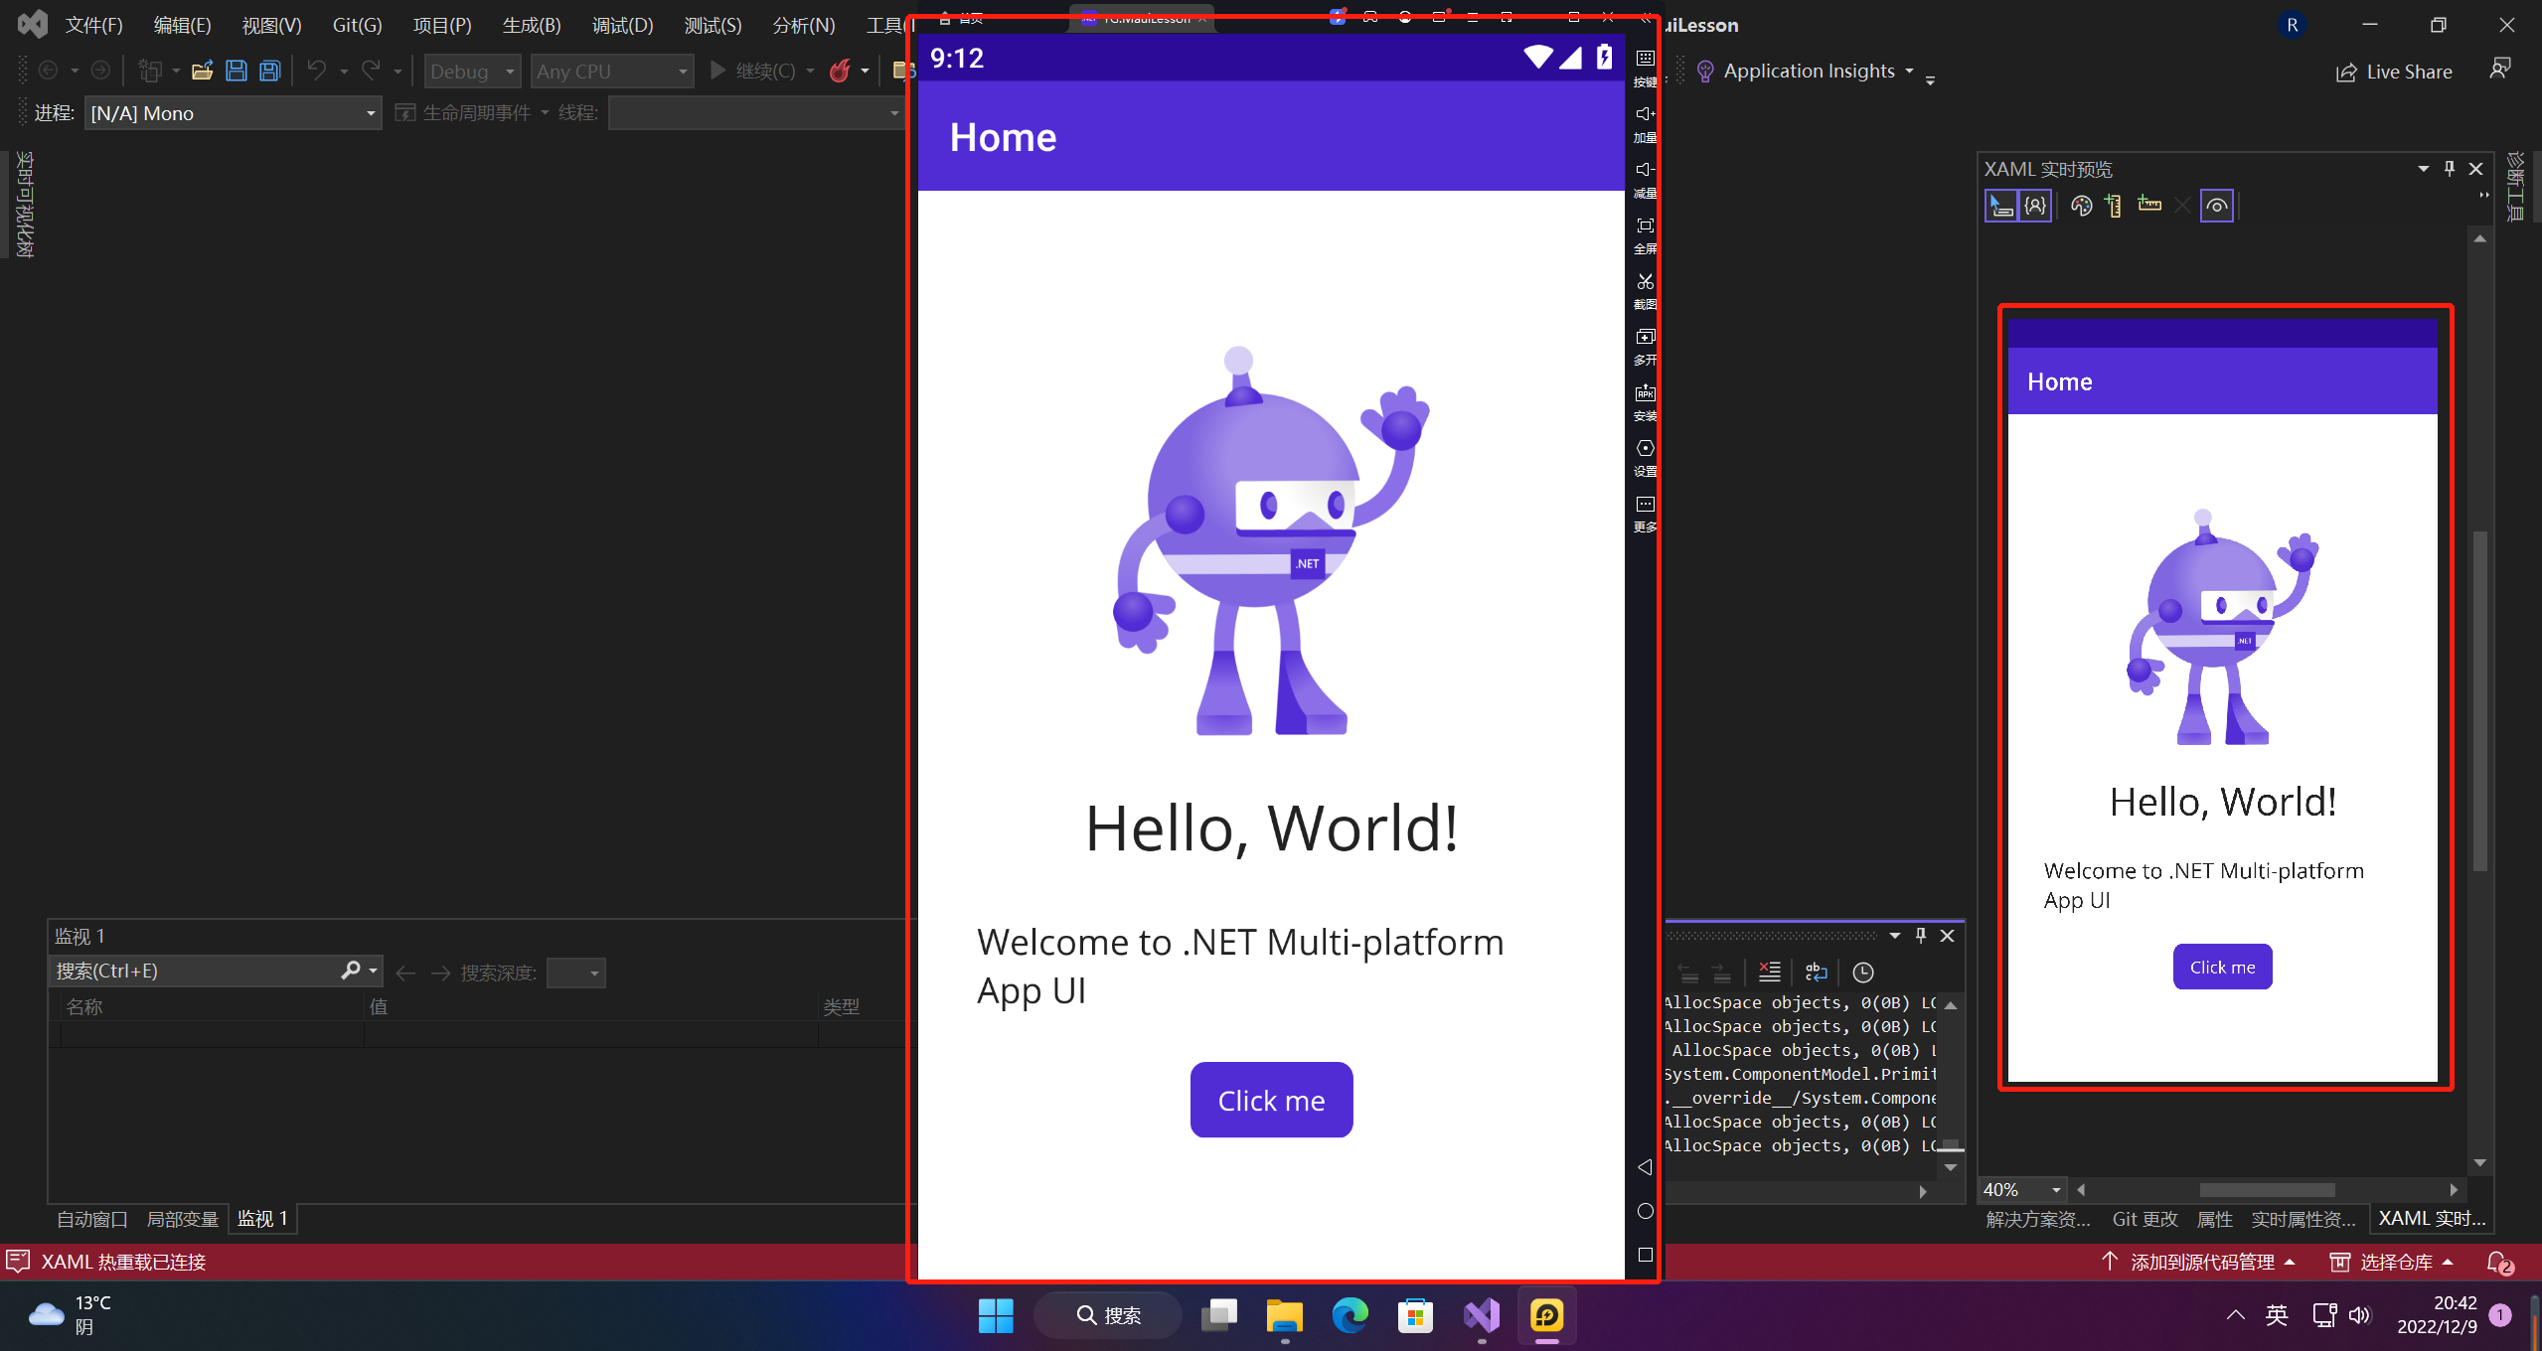The width and height of the screenshot is (2542, 1351).
Task: Click the watch window 搜索(Ctrl+E) field
Action: coord(214,971)
